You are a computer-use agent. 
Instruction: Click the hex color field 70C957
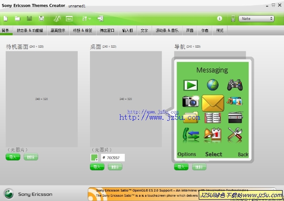pyautogui.click(x=113, y=158)
